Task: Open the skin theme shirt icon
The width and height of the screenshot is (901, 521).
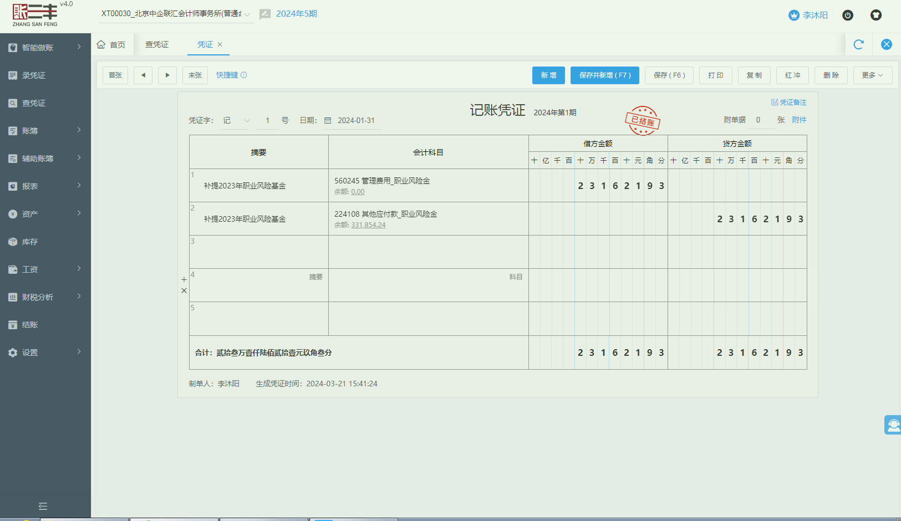Action: [875, 16]
